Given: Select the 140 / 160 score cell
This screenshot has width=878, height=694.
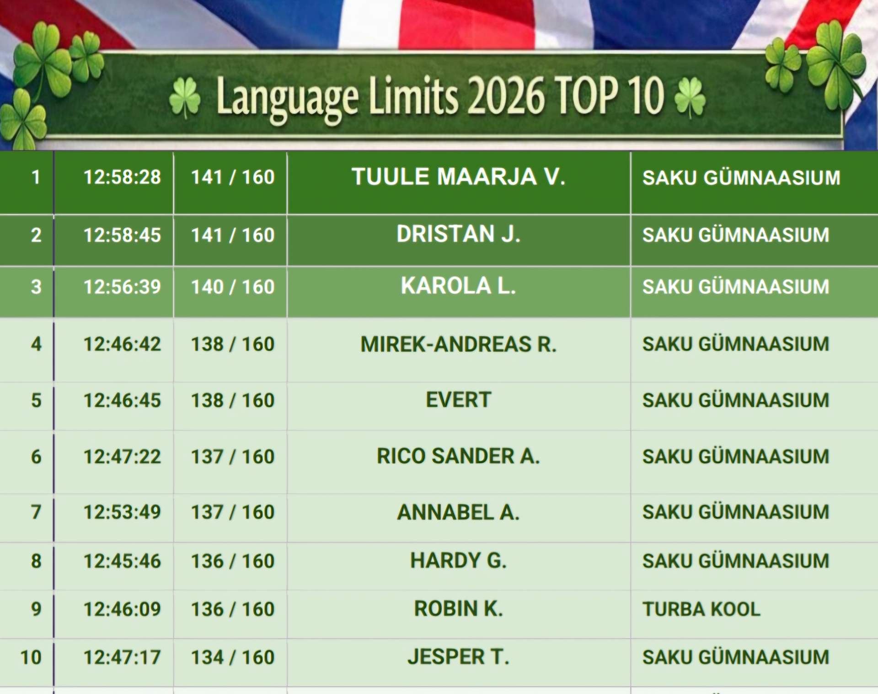Looking at the screenshot, I should point(232,287).
